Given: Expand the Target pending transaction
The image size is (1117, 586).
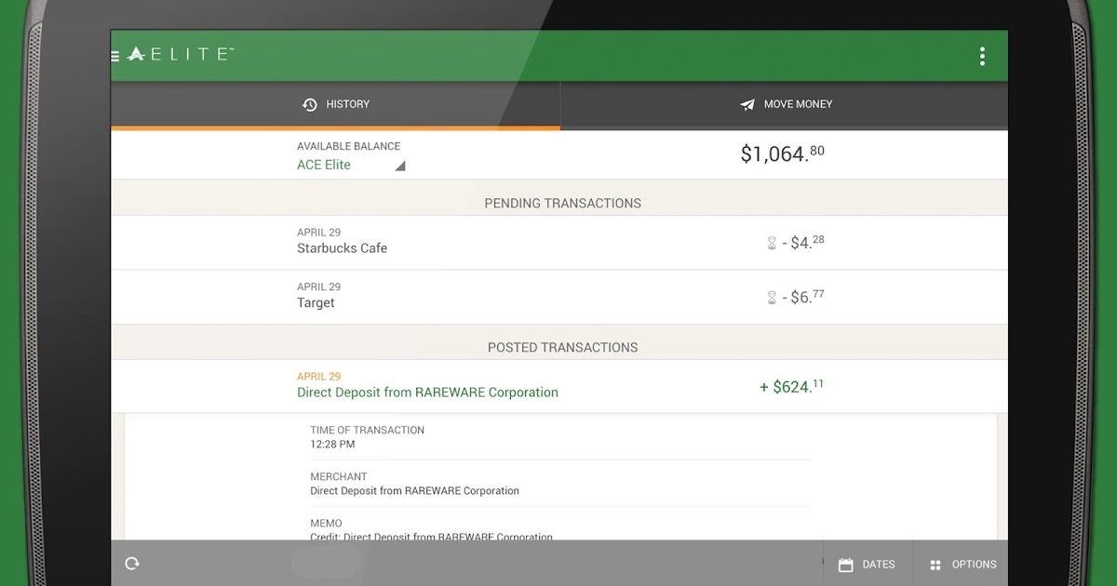Looking at the screenshot, I should 316,303.
